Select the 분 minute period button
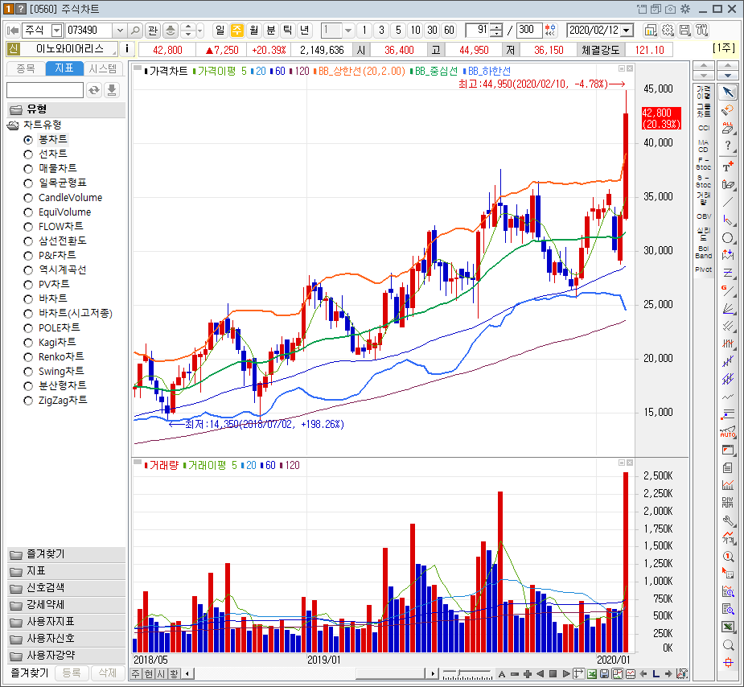 (x=270, y=31)
